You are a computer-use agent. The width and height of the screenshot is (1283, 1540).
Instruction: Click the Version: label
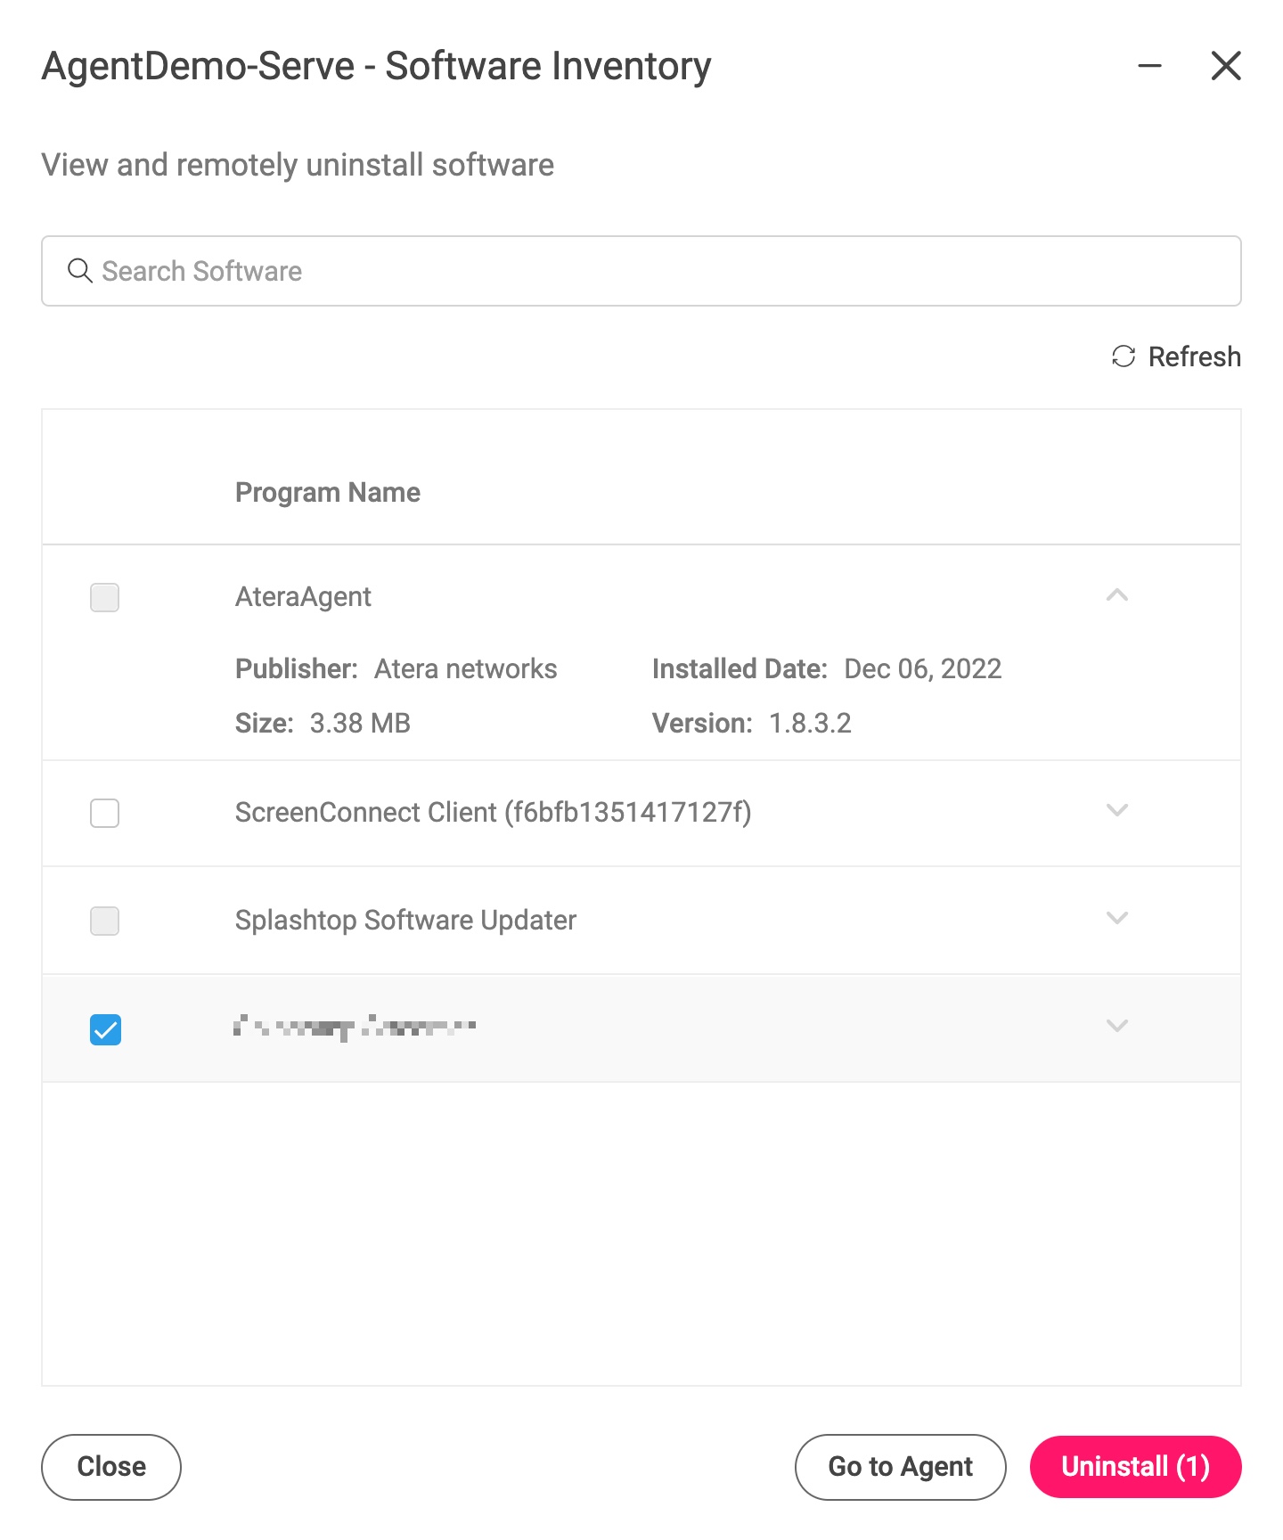pyautogui.click(x=702, y=723)
